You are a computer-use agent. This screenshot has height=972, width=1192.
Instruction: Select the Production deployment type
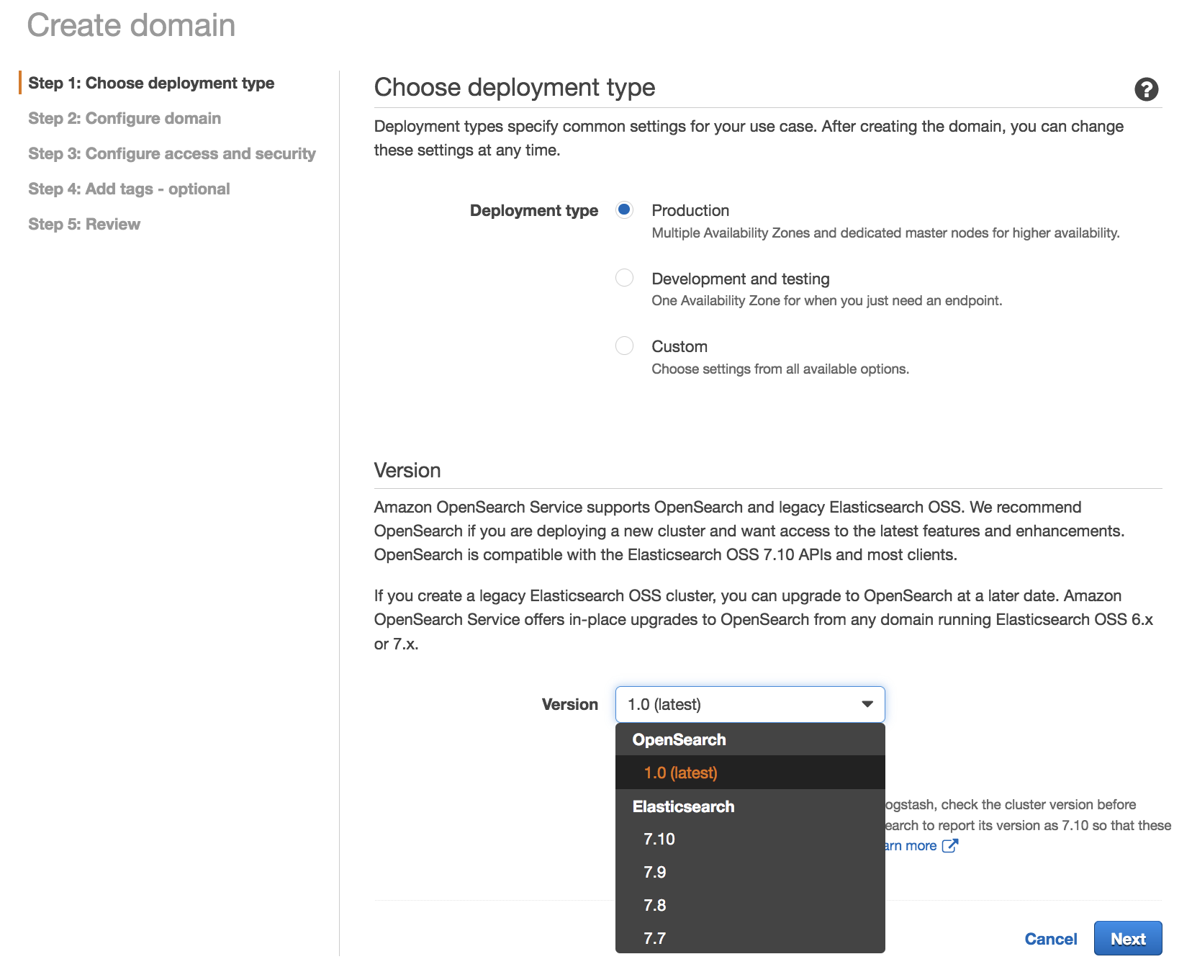[x=624, y=210]
